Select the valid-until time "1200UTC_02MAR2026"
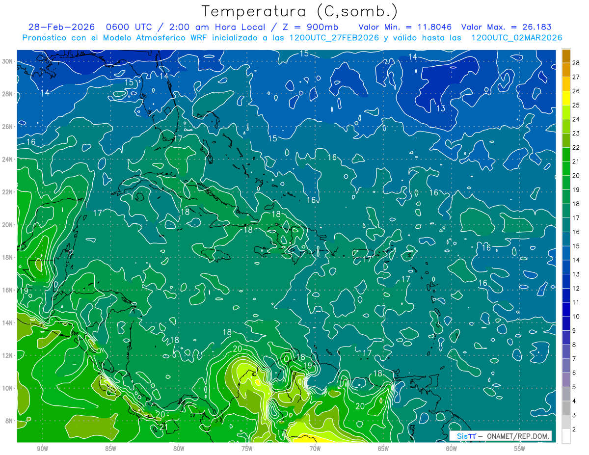Viewport: 589px width, 455px height. 516,38
